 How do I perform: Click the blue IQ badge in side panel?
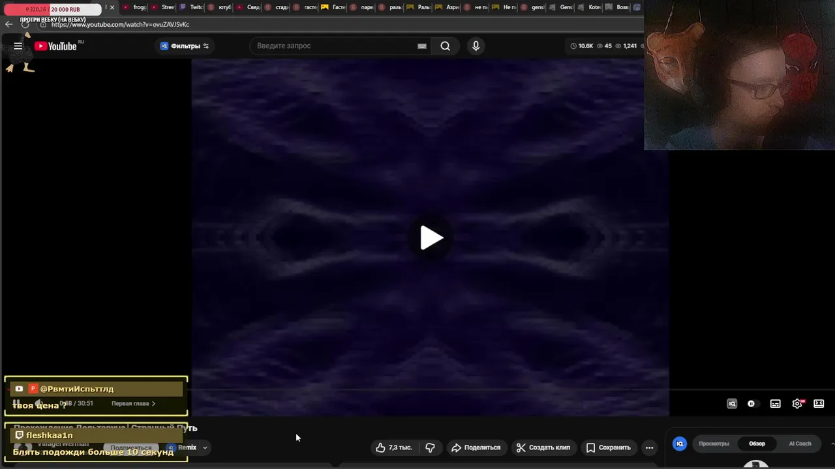pyautogui.click(x=680, y=444)
